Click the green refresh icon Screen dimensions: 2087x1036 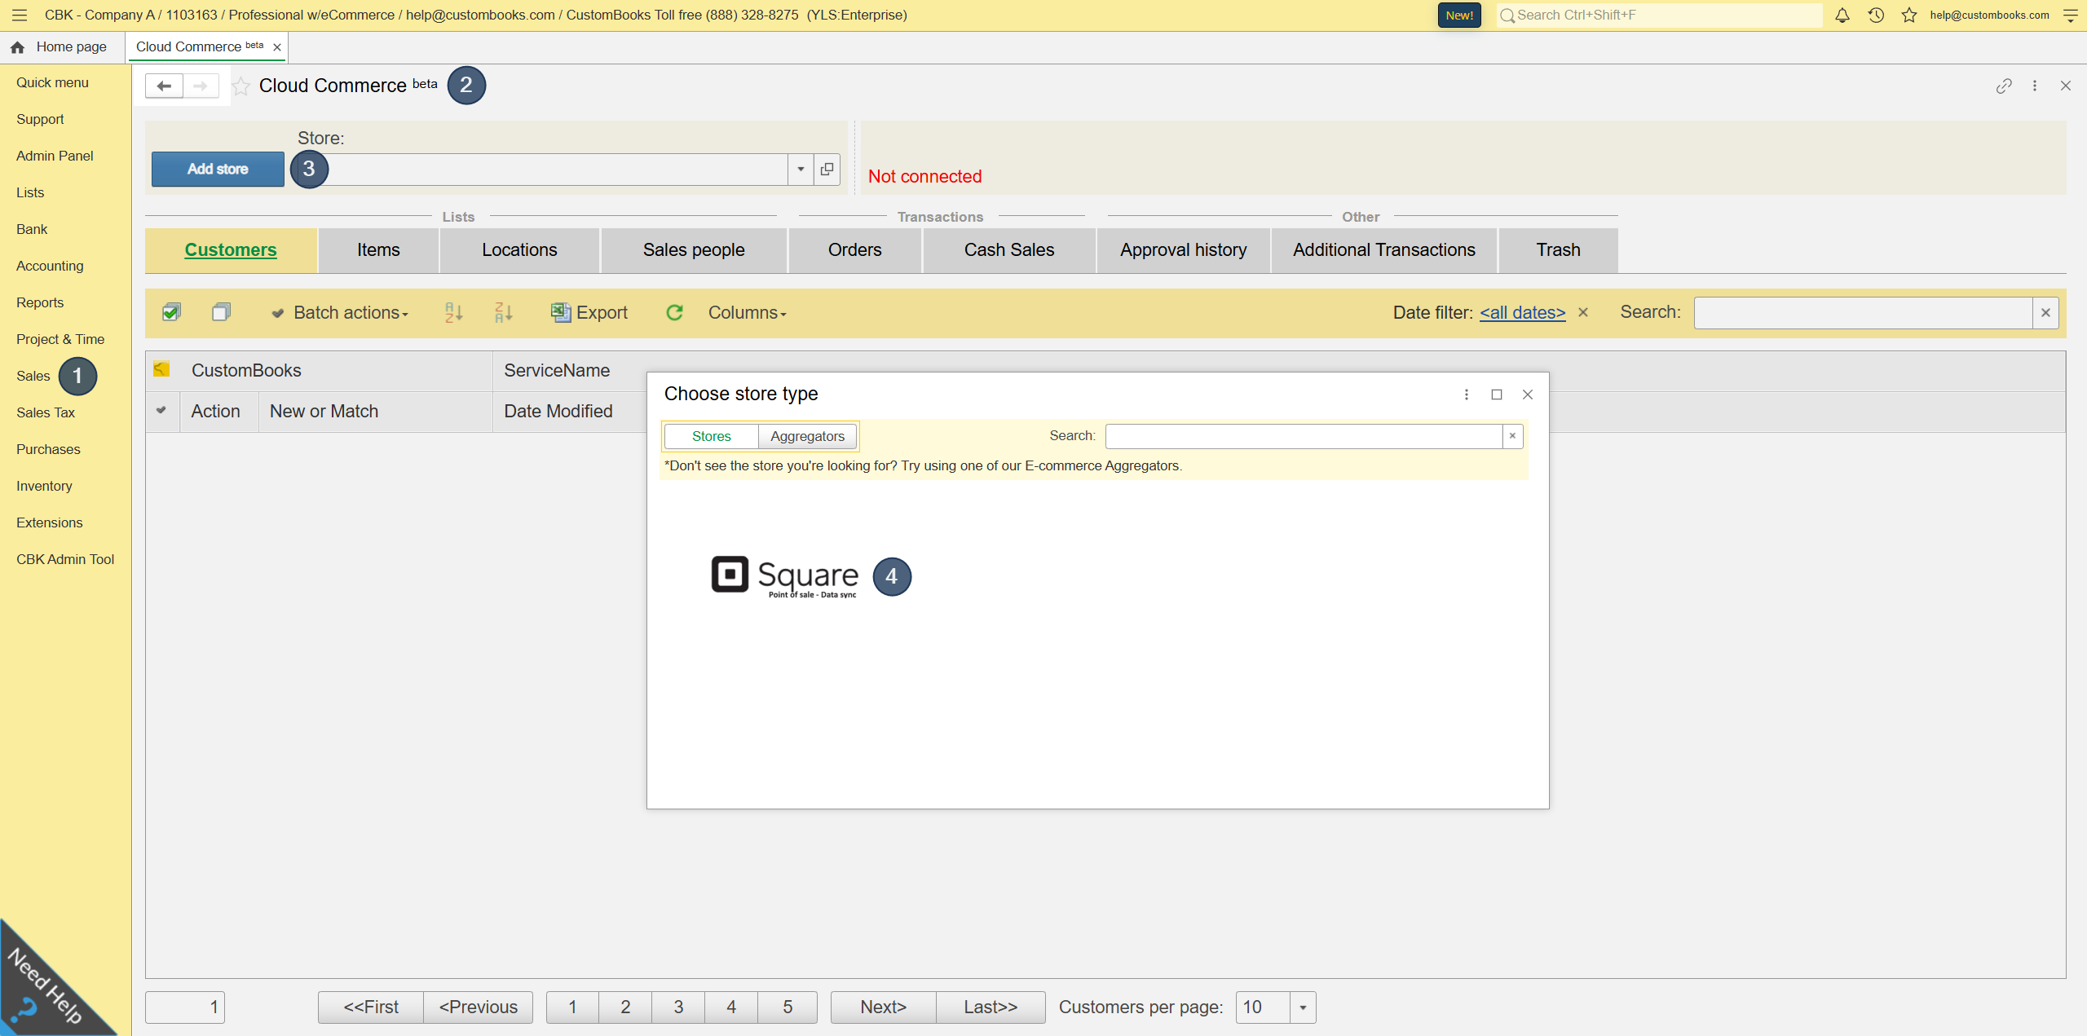pyautogui.click(x=674, y=312)
